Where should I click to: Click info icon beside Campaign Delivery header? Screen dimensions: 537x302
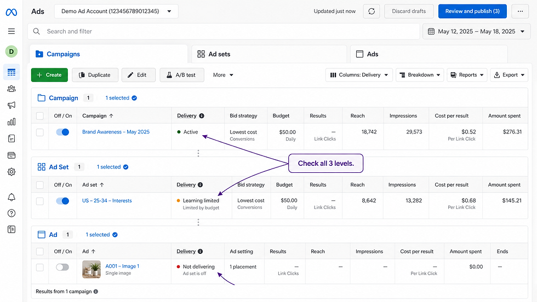coord(202,115)
